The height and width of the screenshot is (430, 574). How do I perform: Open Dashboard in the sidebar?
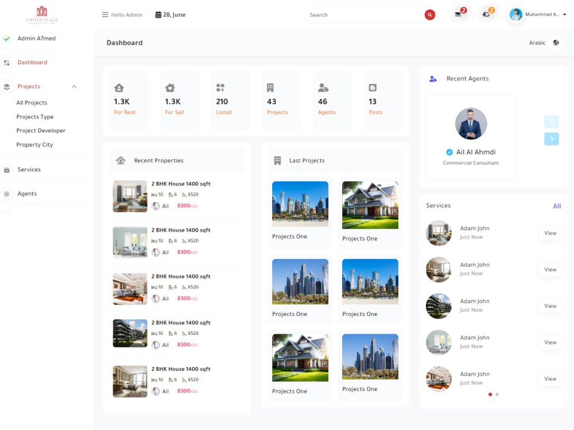tap(32, 62)
